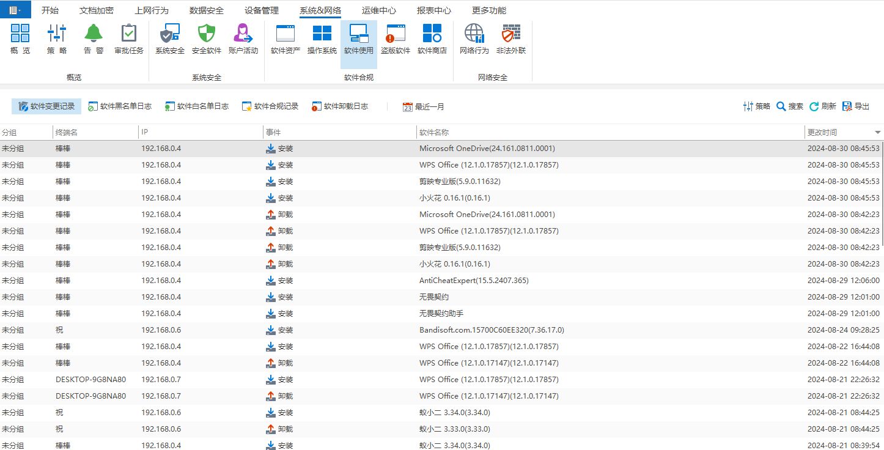Click the 审批任务 clipboard icon
Viewport: 884px width, 450px height.
[129, 40]
